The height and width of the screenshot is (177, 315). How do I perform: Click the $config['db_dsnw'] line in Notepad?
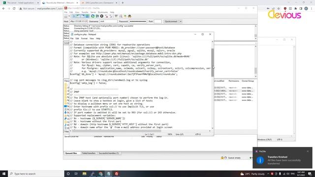pos(124,74)
